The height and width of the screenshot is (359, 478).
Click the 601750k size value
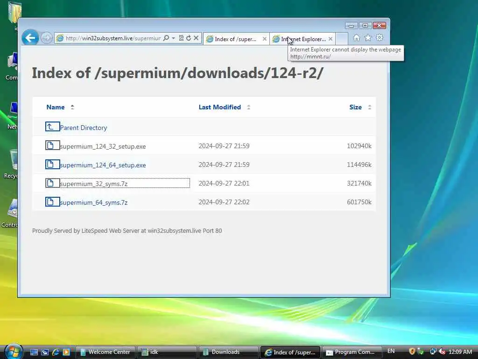[359, 202]
